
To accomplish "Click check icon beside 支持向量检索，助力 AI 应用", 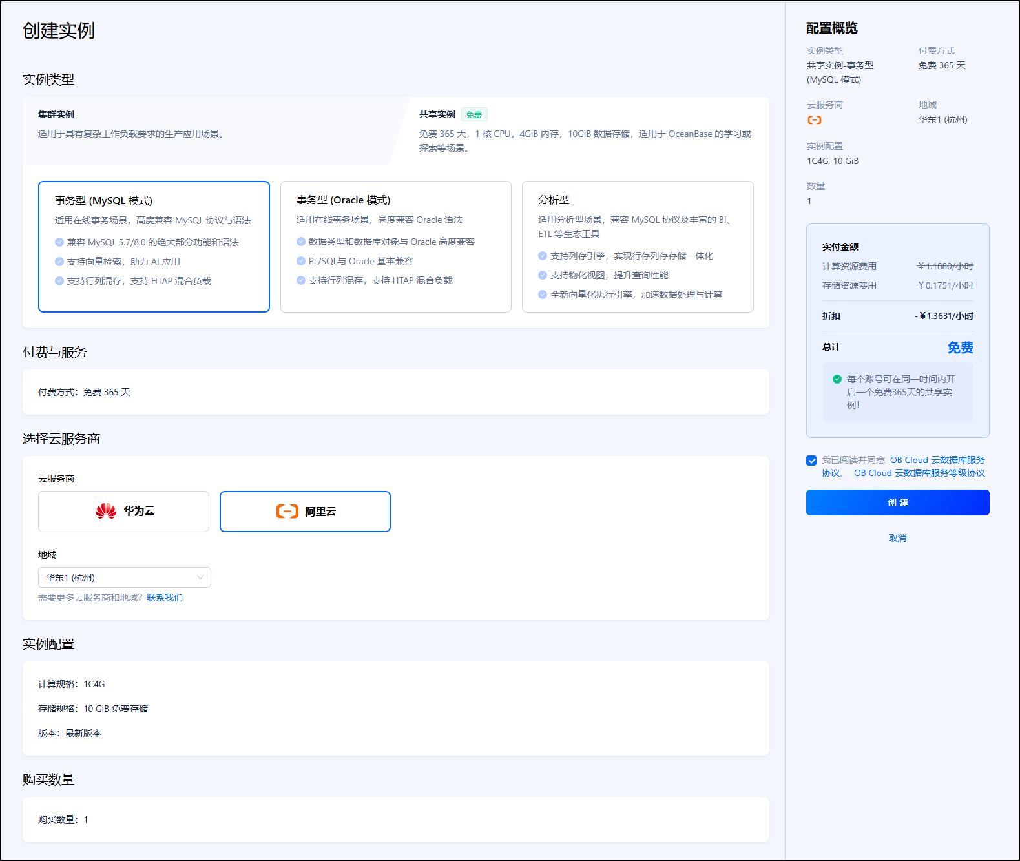I will 59,262.
